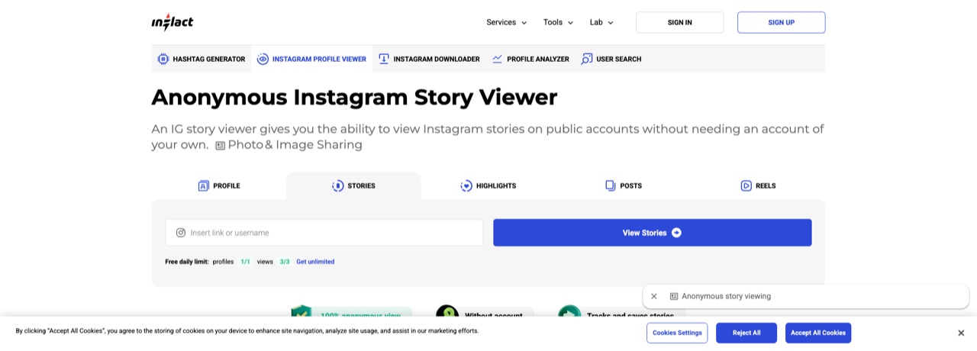The image size is (977, 351).
Task: Click the PROFILE tab icon
Action: click(204, 185)
